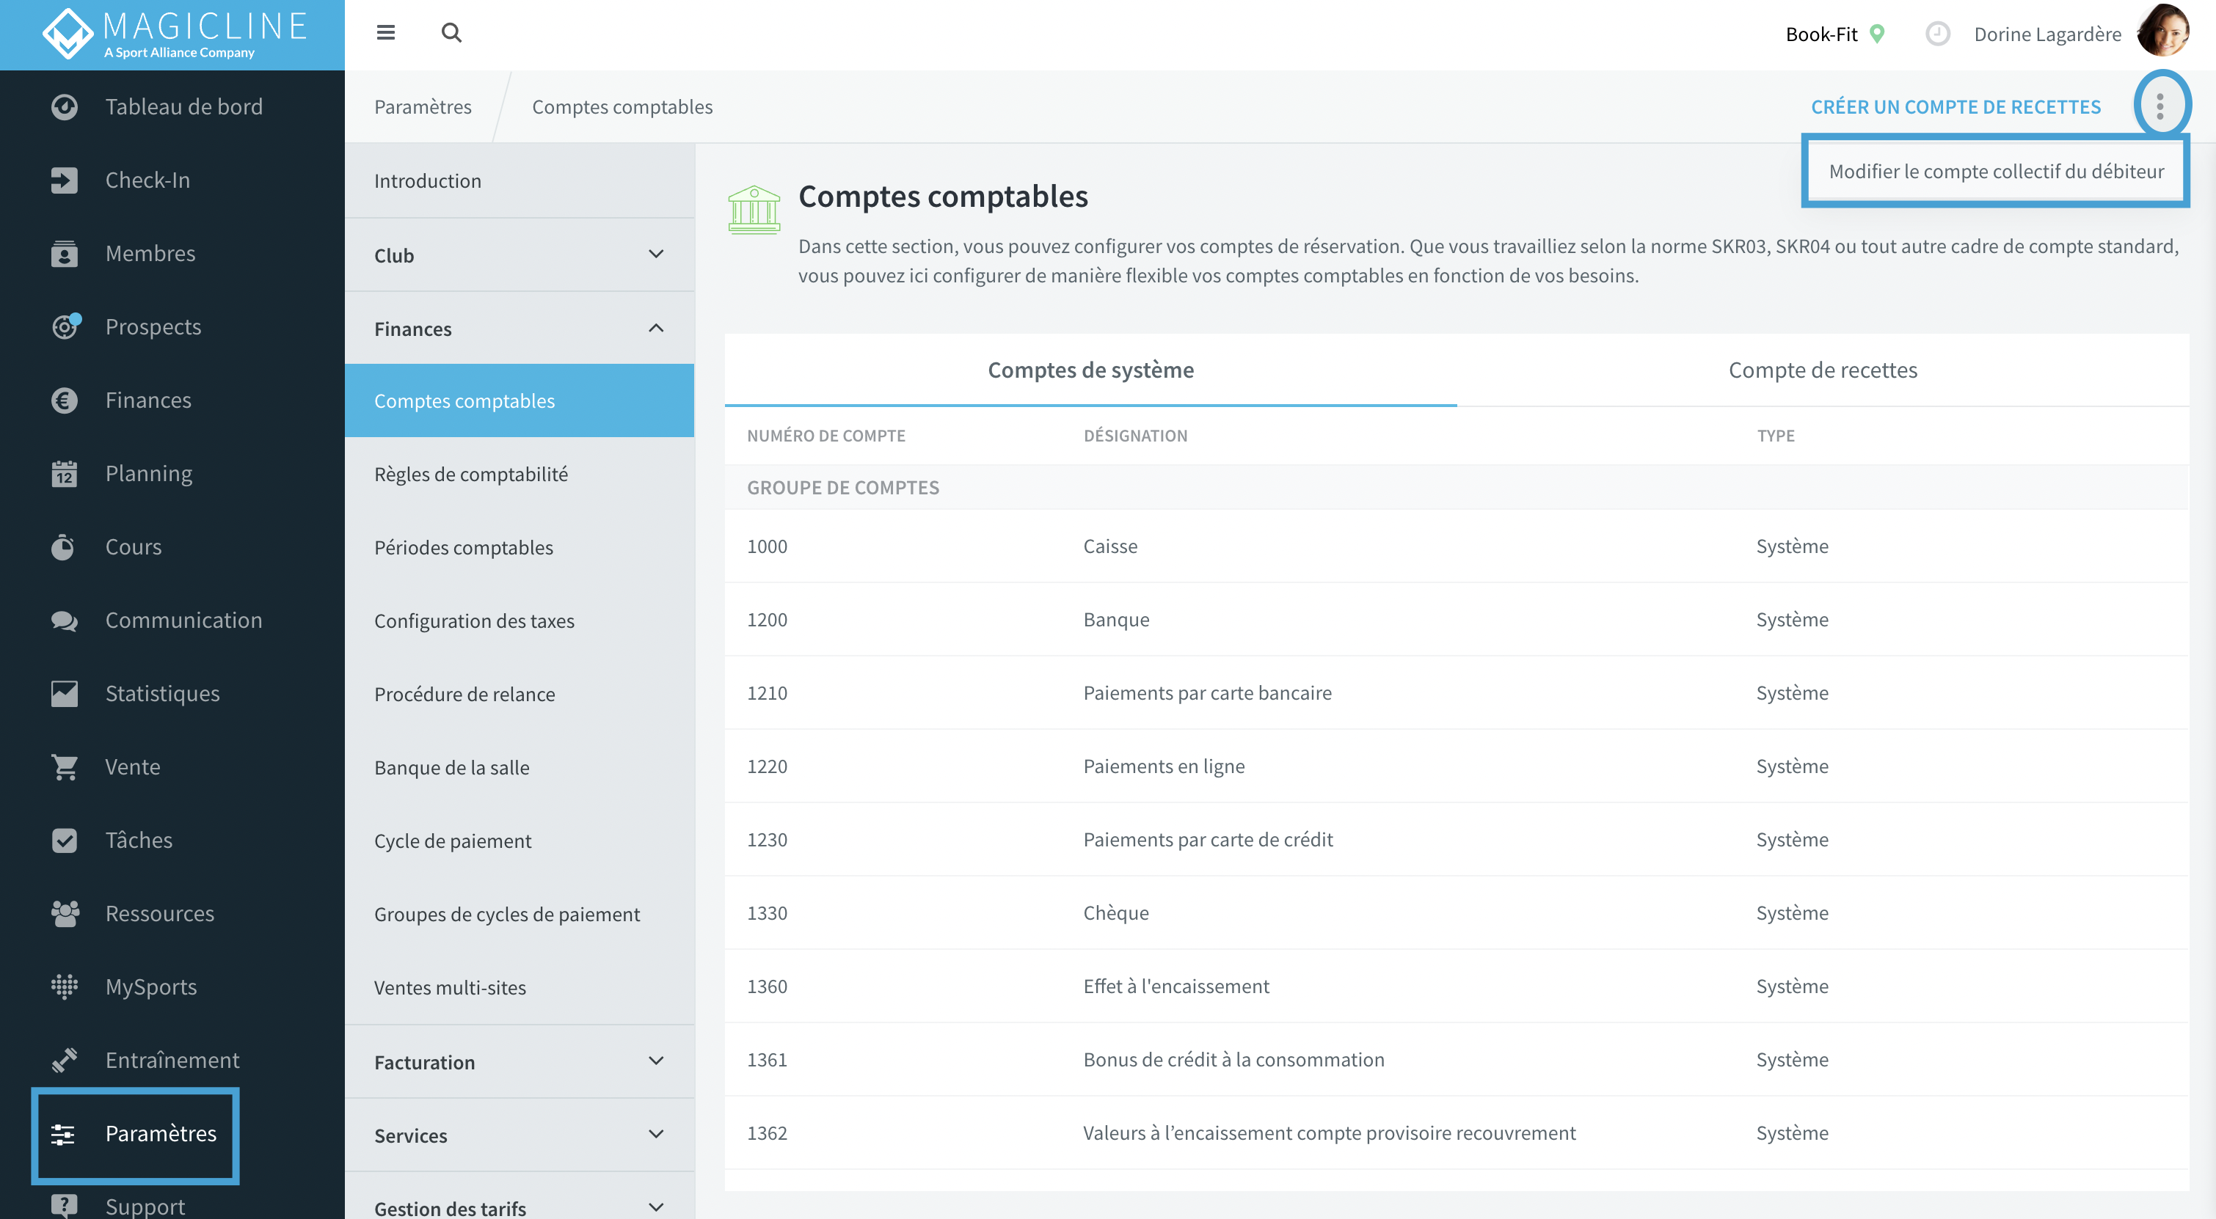Expand the Facturation section chevron

click(655, 1061)
